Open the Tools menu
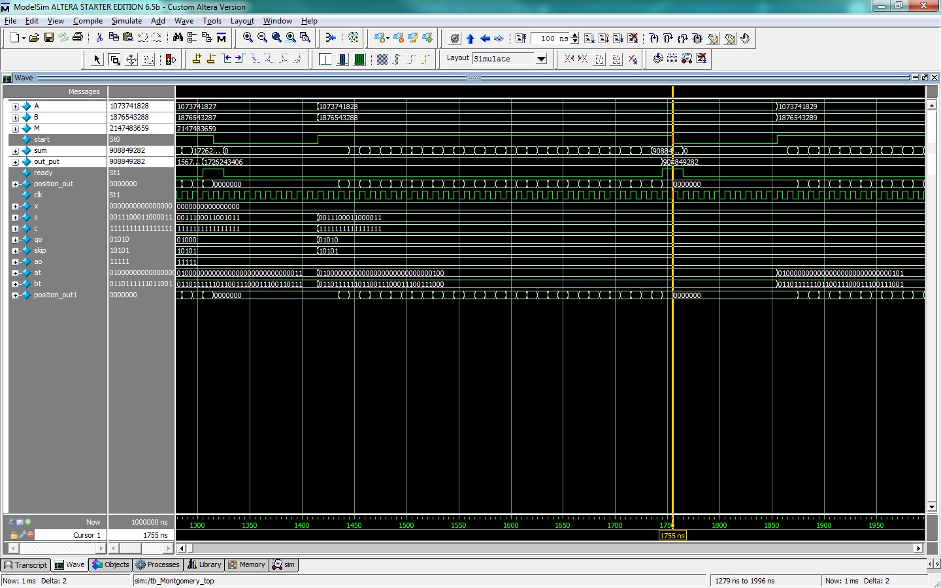Viewport: 941px width, 588px height. click(212, 21)
